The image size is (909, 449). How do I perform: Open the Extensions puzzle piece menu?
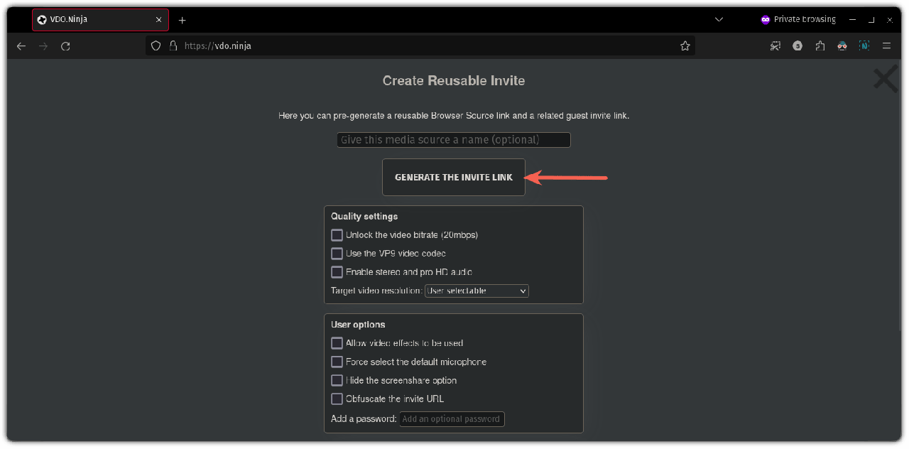pos(820,46)
